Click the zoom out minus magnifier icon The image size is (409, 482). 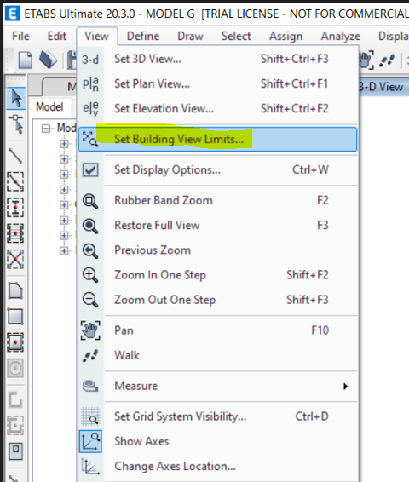pyautogui.click(x=90, y=300)
